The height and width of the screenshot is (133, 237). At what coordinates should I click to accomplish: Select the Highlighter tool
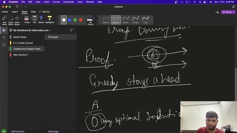[50, 20]
